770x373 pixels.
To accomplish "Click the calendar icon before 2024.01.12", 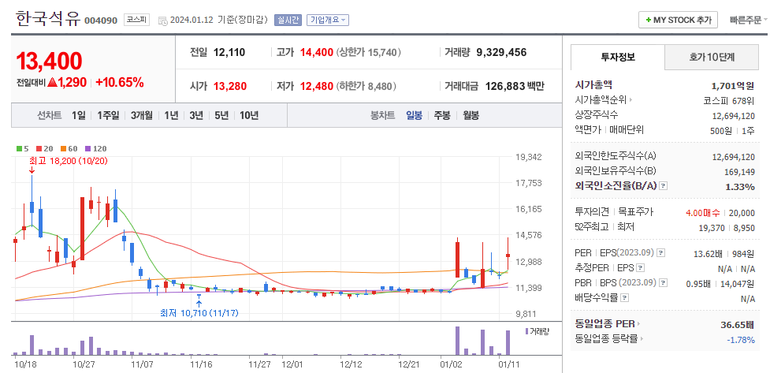I will tap(163, 21).
